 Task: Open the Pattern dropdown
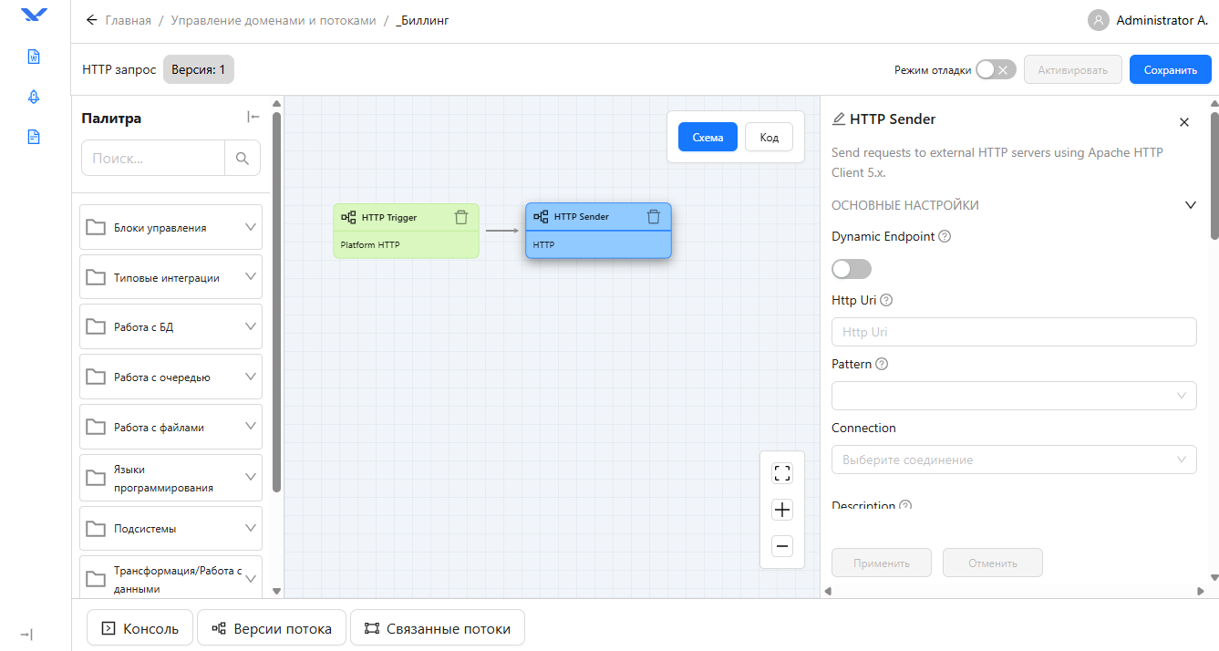point(1013,396)
